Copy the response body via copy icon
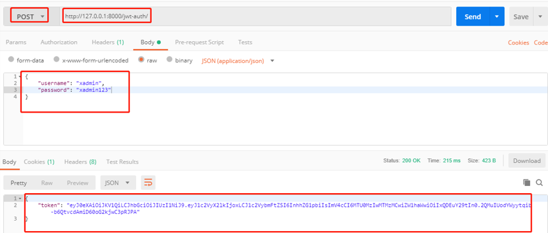Viewport: 548px width, 233px height. pos(526,183)
